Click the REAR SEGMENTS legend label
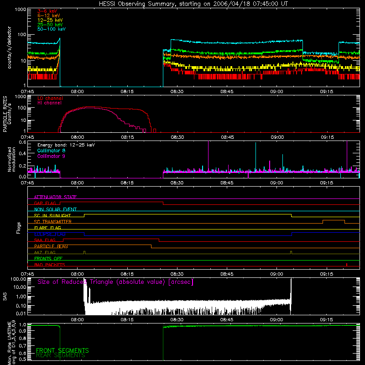 click(61, 355)
